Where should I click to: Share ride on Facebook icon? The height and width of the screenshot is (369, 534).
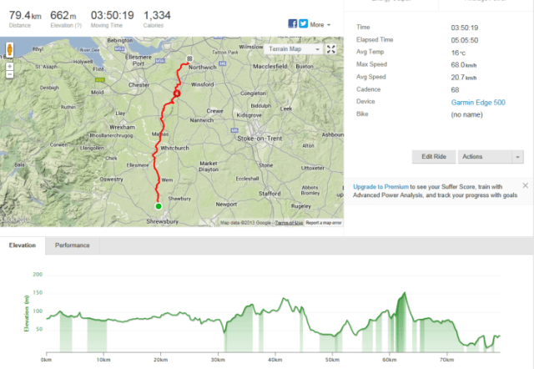click(293, 24)
